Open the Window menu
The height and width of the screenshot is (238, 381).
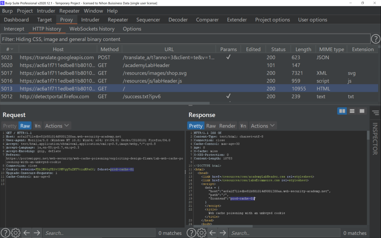[x=93, y=11]
